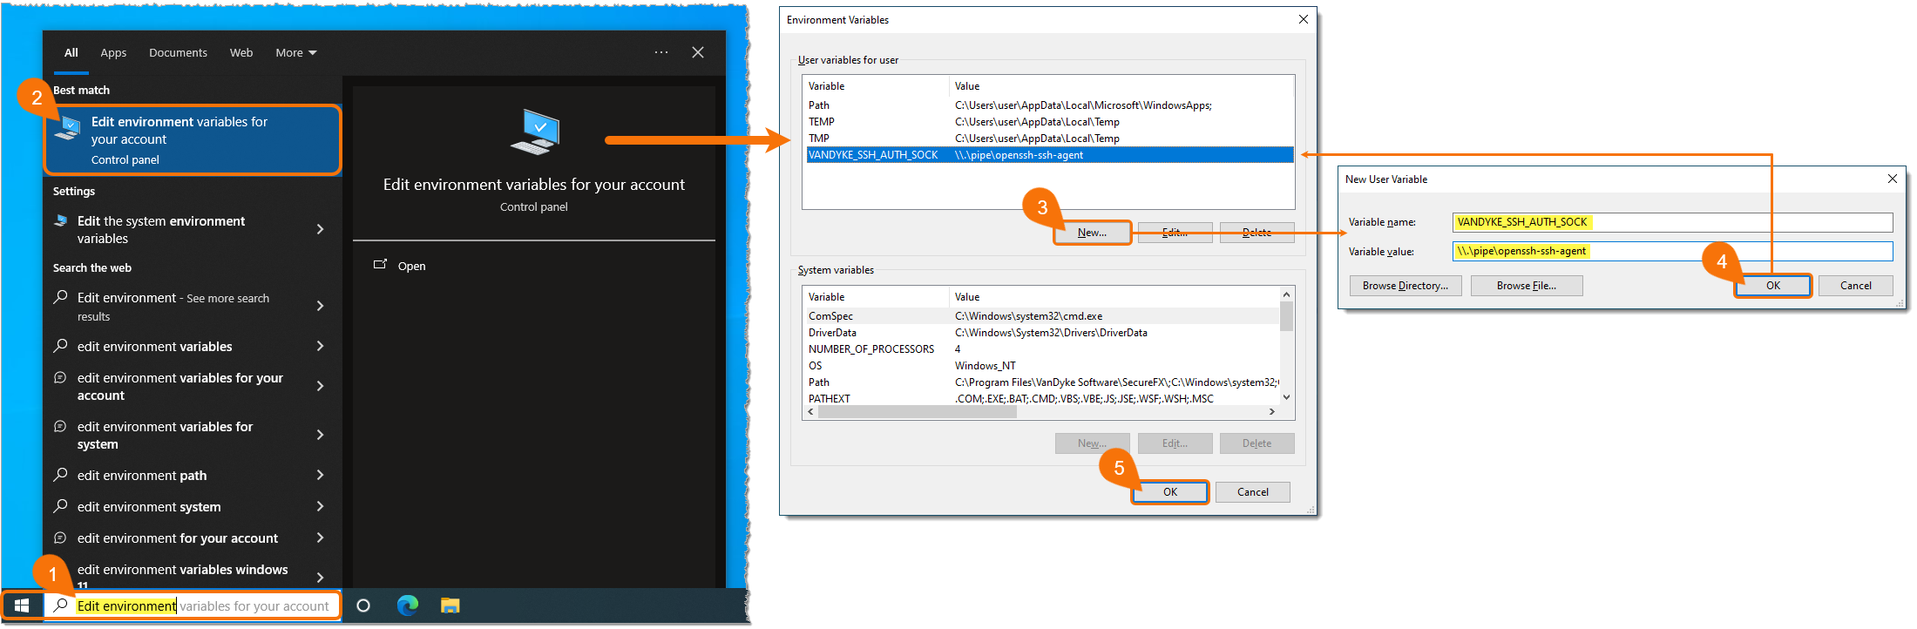
Task: Click New... under User variables
Action: (1092, 233)
